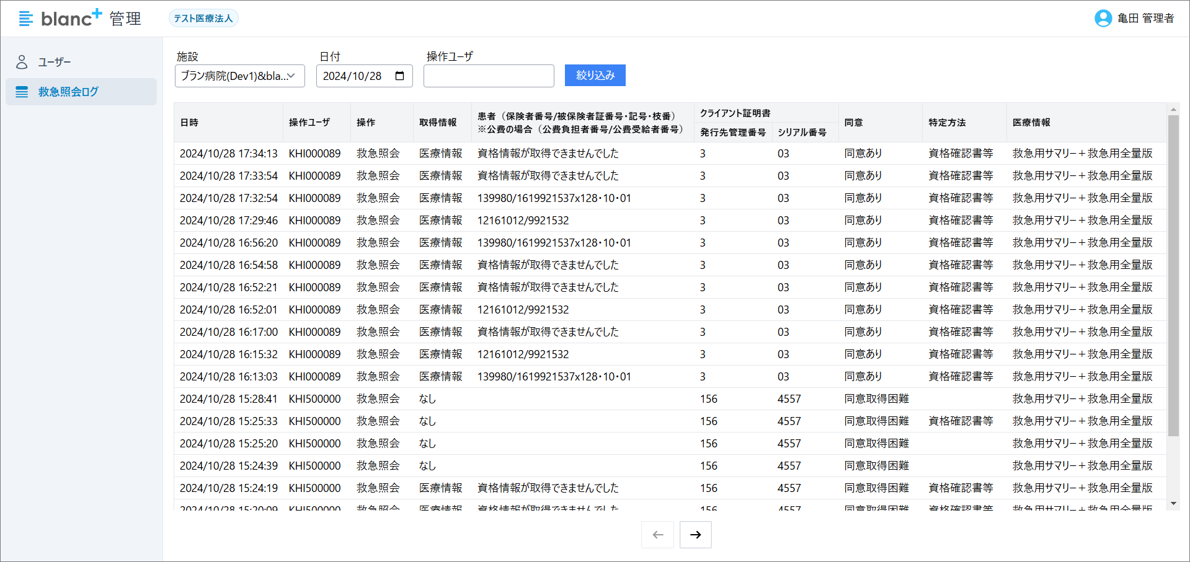Click the scrollbar down arrow
The width and height of the screenshot is (1190, 562).
[1173, 503]
